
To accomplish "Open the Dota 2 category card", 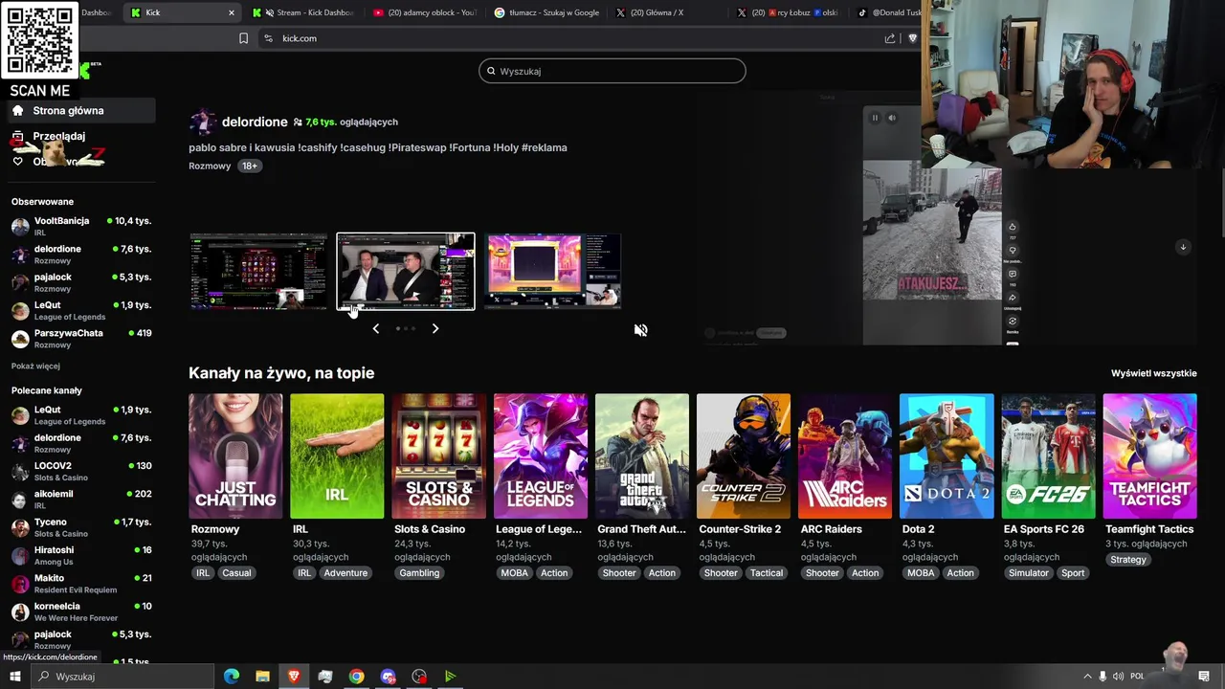I will 947,456.
